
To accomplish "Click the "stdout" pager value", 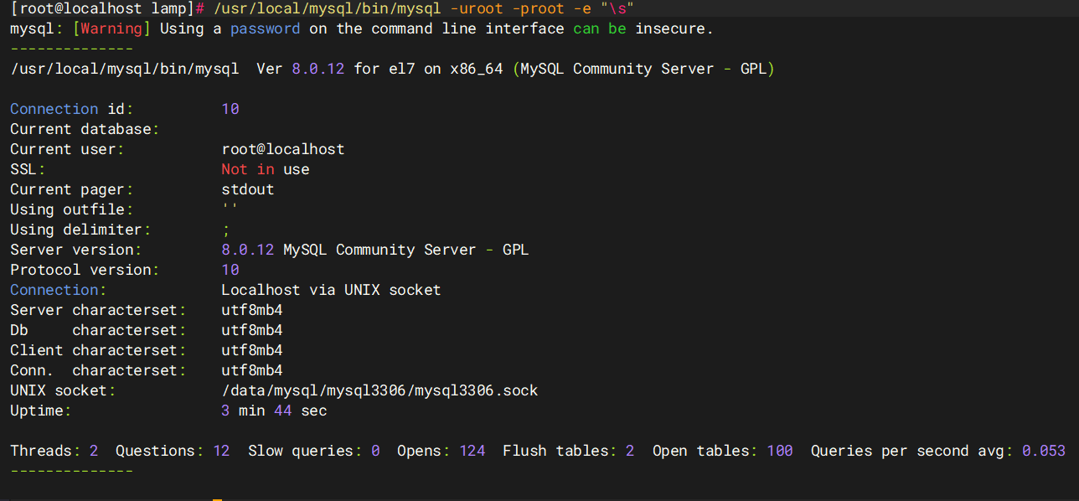I will 248,189.
